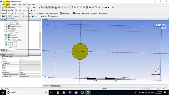Open File Explorer from the taskbar

pos(64,93)
